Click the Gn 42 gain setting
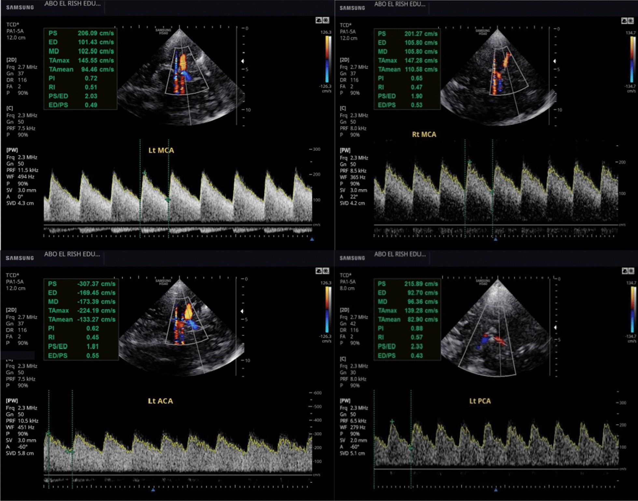The height and width of the screenshot is (501, 638). (x=348, y=324)
